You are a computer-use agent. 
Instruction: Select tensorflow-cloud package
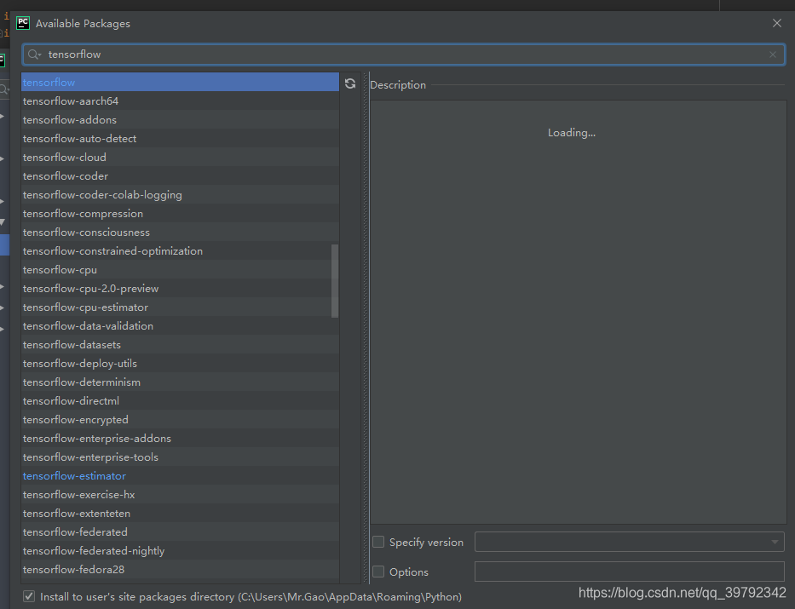click(180, 157)
